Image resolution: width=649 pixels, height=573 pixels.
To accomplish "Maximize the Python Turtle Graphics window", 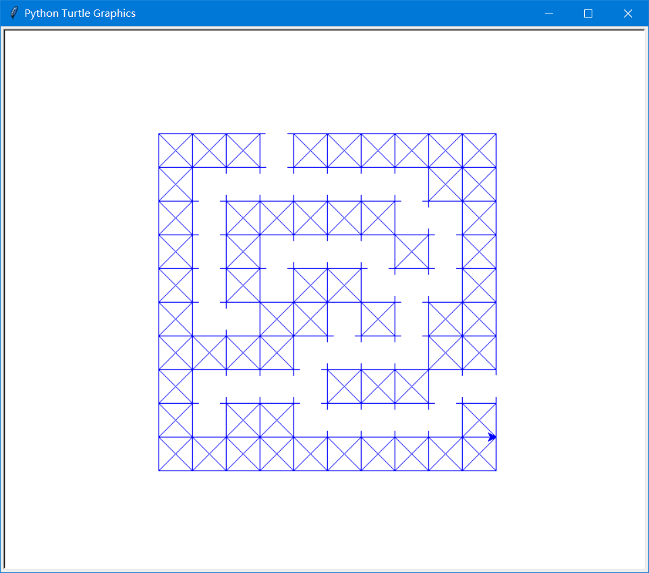I will click(588, 13).
